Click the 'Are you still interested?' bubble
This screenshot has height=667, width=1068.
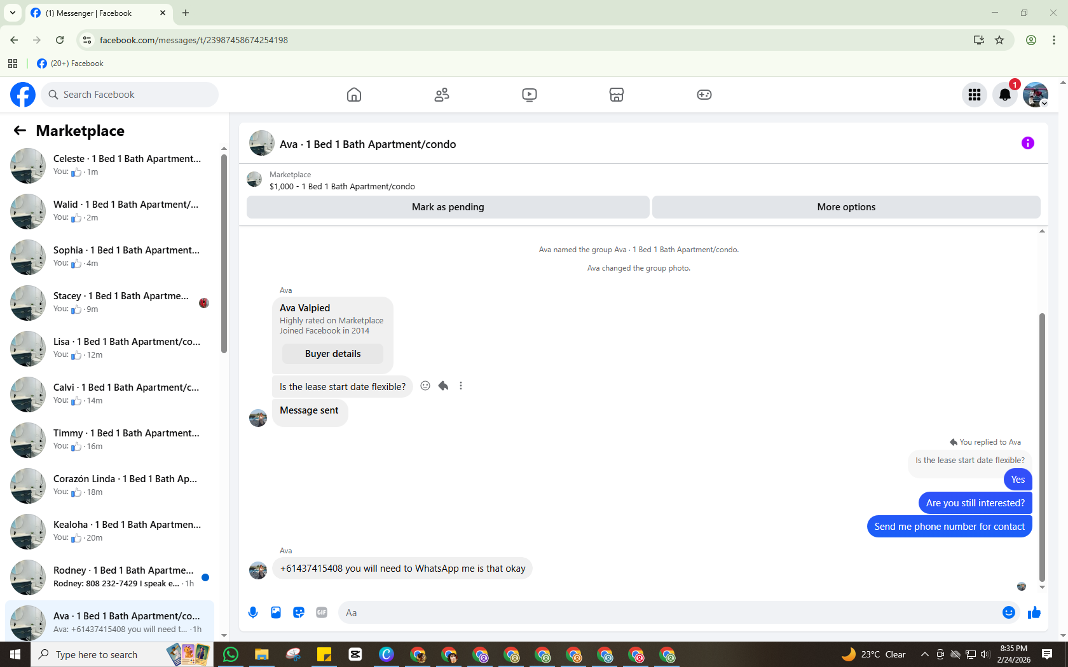(x=975, y=503)
